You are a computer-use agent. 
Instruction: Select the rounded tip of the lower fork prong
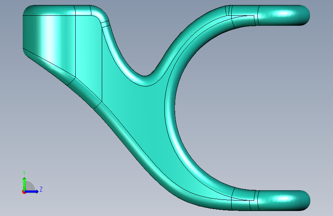(x=283, y=201)
